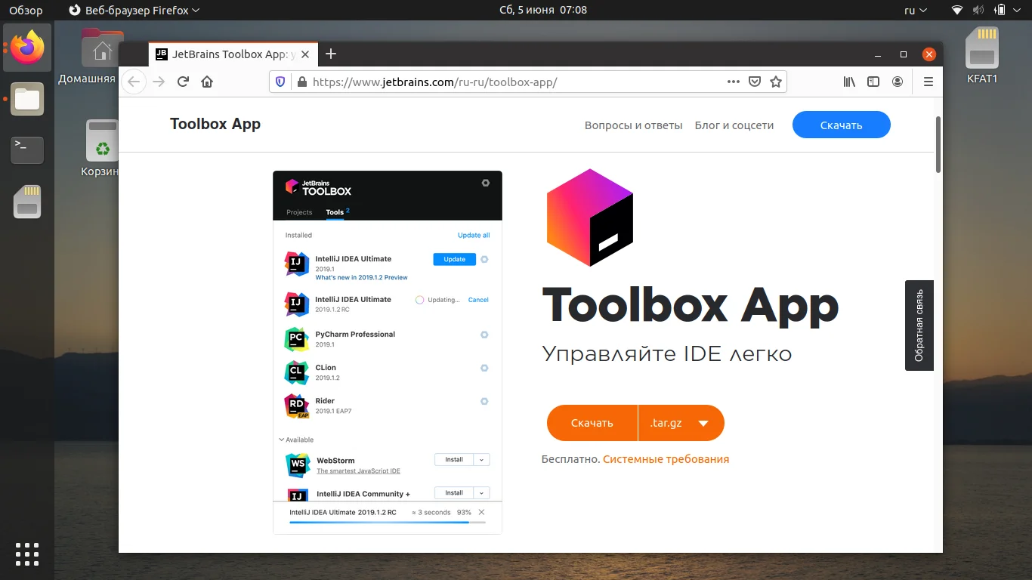
Task: Open settings gear next to PyCharm Professional
Action: point(484,335)
